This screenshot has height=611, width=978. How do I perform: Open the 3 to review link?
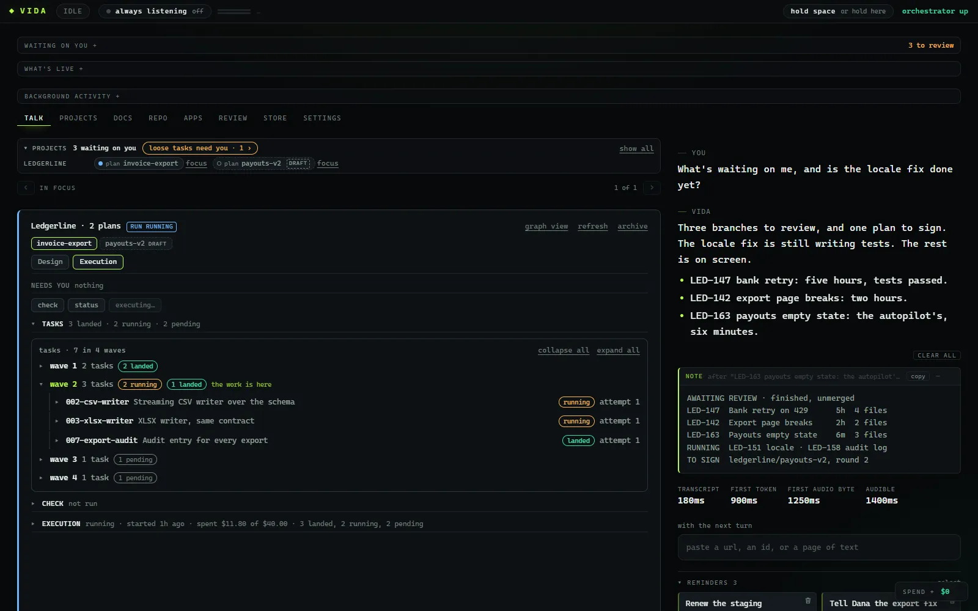(930, 45)
